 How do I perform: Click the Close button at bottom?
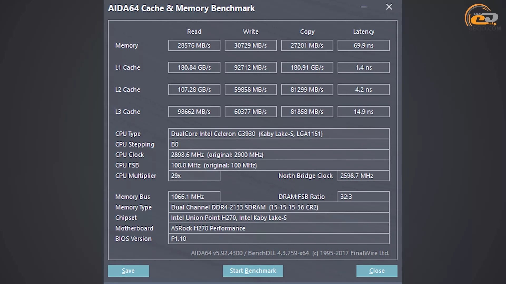[377, 271]
